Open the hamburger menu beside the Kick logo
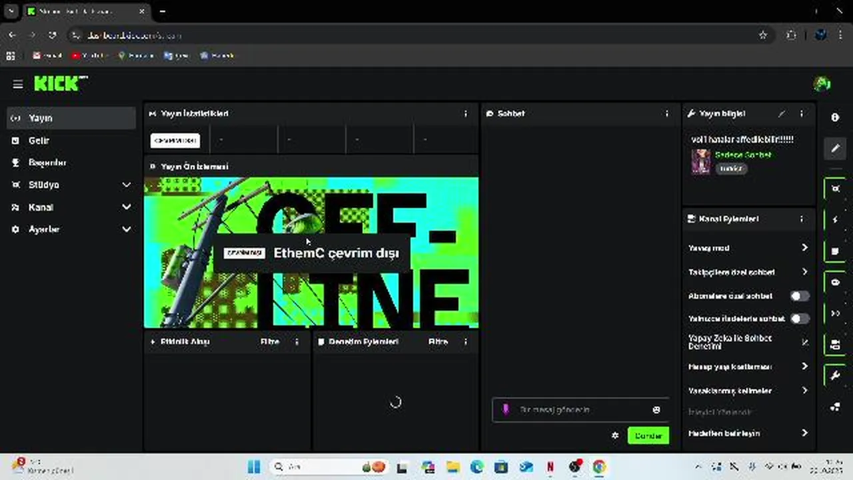Viewport: 853px width, 480px height. 18,84
